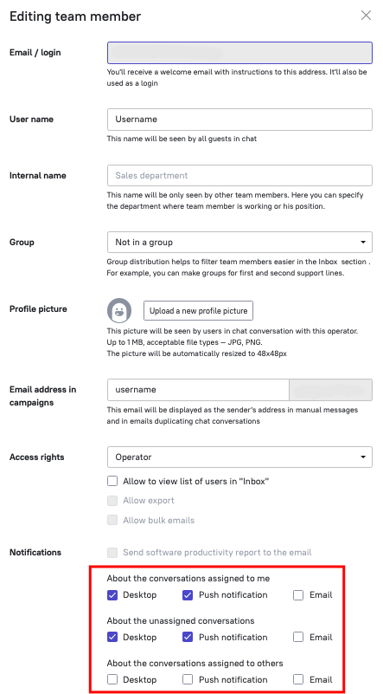383x694 pixels.
Task: Enable Email for unassigned conversations
Action: pyautogui.click(x=298, y=638)
